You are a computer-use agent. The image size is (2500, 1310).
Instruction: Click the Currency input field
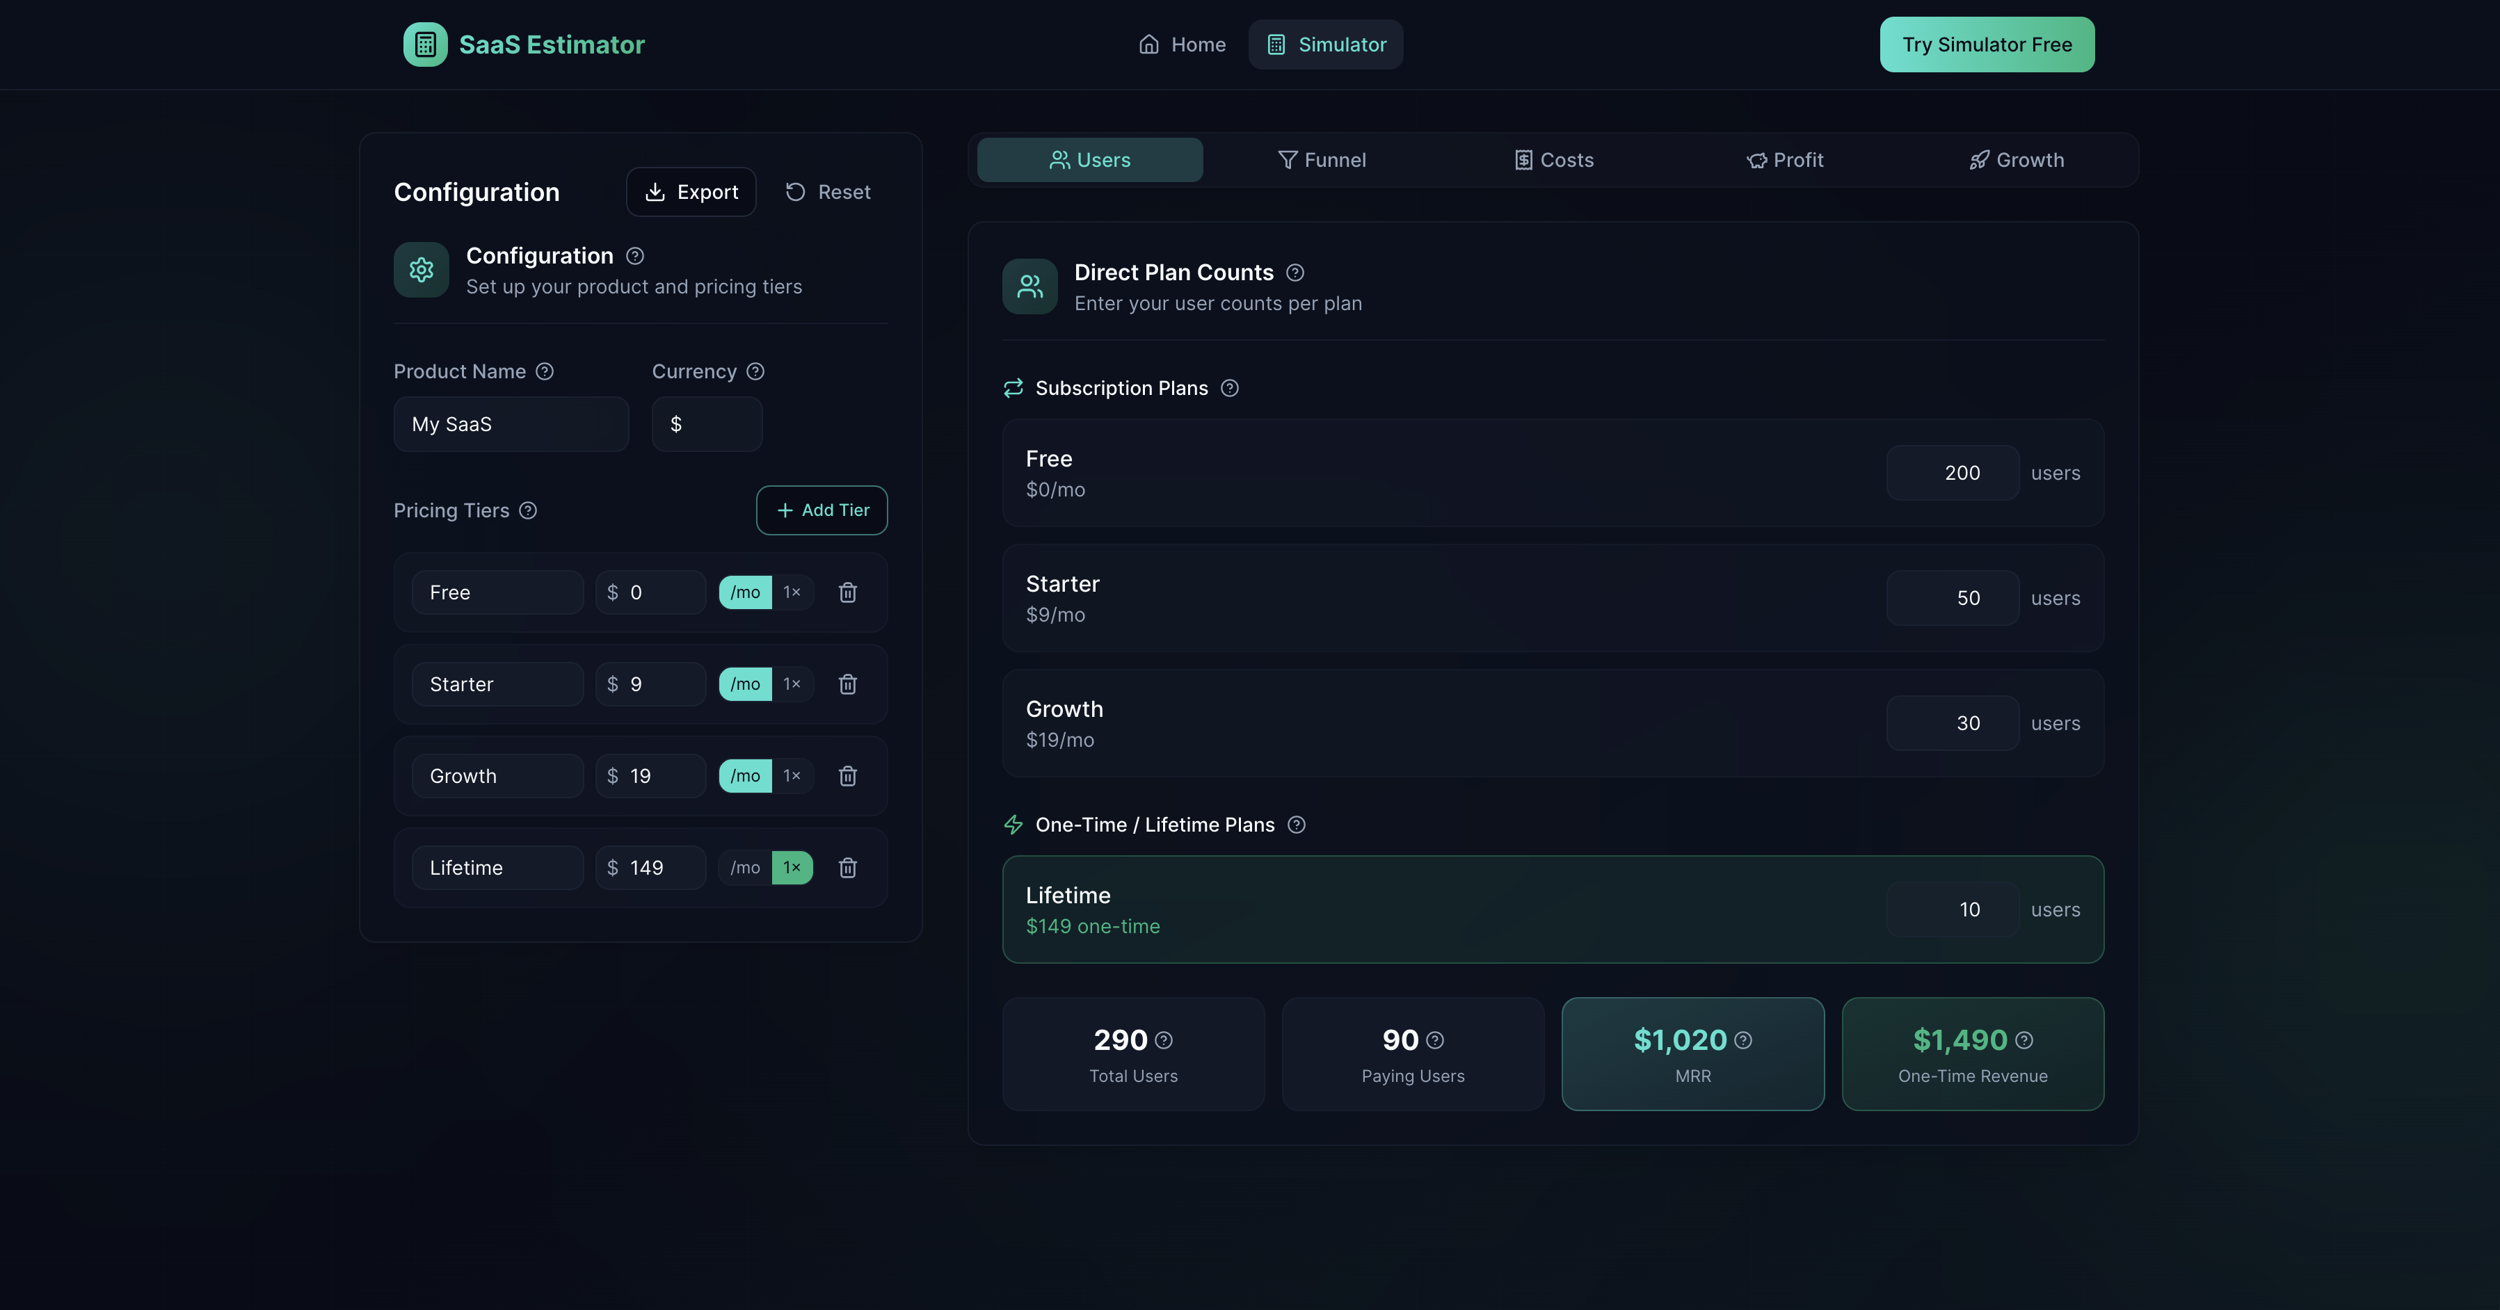pyautogui.click(x=705, y=424)
